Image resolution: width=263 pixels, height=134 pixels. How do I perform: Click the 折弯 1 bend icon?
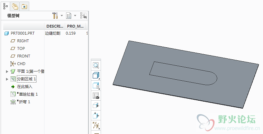[x=13, y=102]
